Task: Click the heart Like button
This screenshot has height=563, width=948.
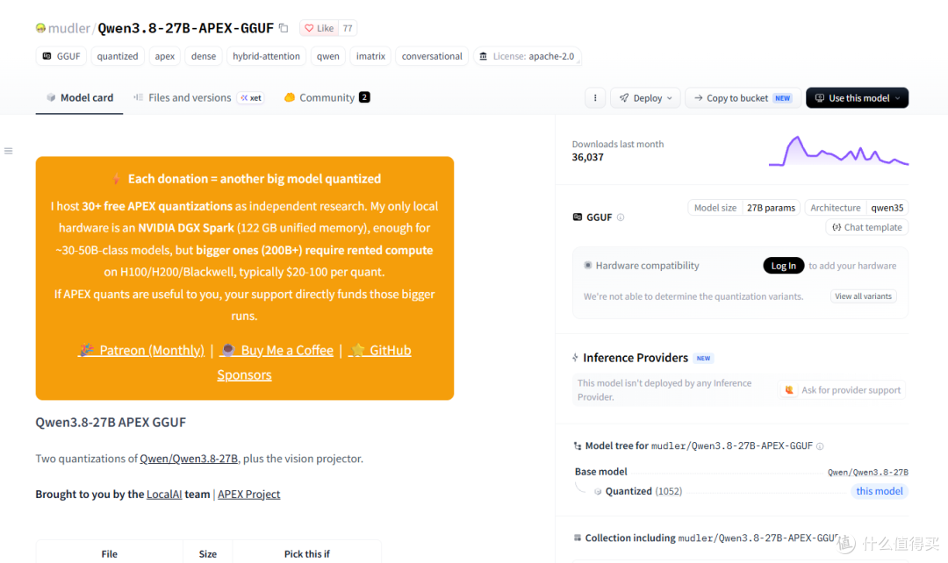Action: 320,28
